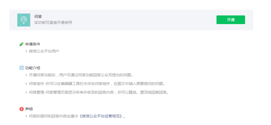Viewport: 271px width, 125px height.
Task: Click the 声明 section heading
Action: click(x=29, y=109)
